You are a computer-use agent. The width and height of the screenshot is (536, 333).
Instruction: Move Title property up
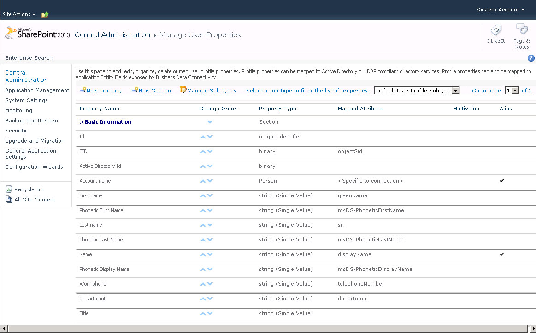point(203,313)
